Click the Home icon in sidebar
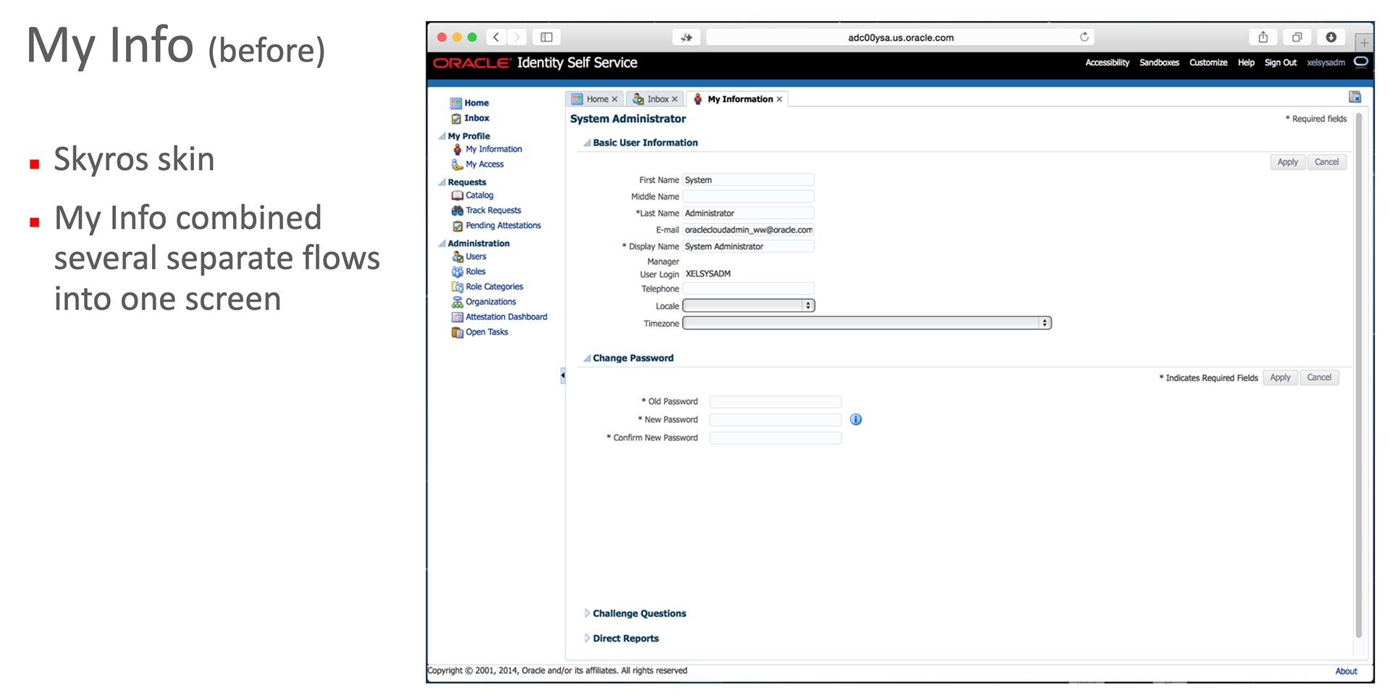 point(456,103)
